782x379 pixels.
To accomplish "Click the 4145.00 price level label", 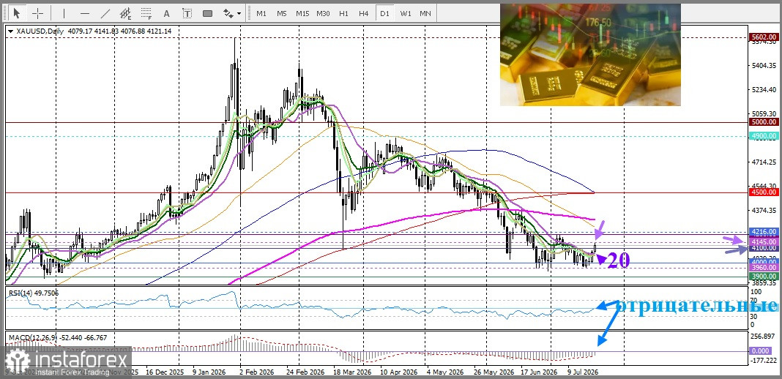I will point(764,241).
